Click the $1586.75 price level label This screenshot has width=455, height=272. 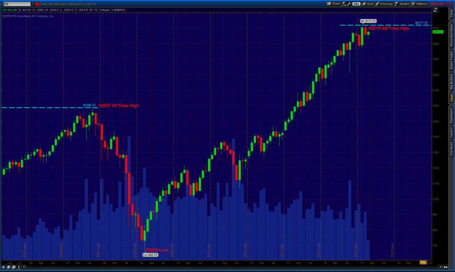click(x=89, y=106)
